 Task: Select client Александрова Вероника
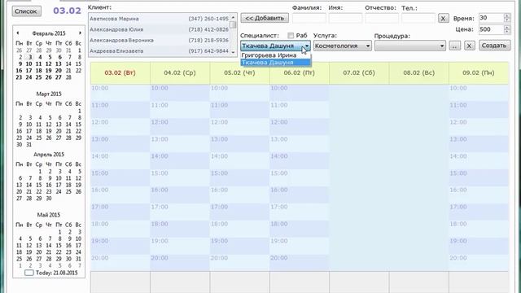[x=160, y=40]
